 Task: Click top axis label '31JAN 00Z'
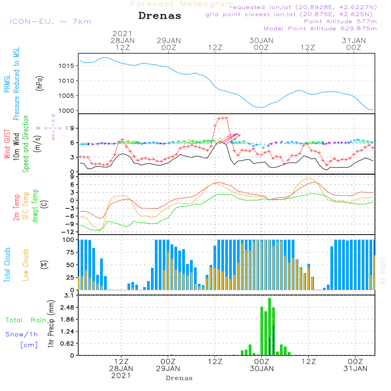pos(353,44)
